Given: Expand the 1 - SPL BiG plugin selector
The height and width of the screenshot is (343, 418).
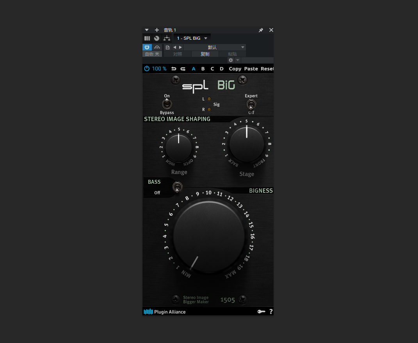Looking at the screenshot, I should (192, 38).
